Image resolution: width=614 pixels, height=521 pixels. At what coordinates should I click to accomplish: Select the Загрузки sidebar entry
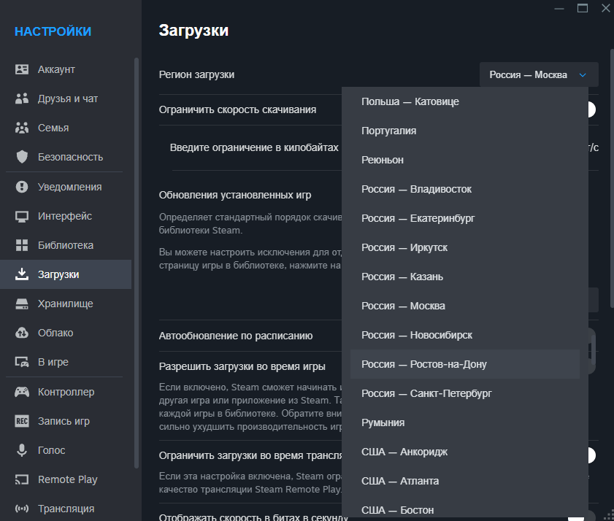[x=66, y=274]
